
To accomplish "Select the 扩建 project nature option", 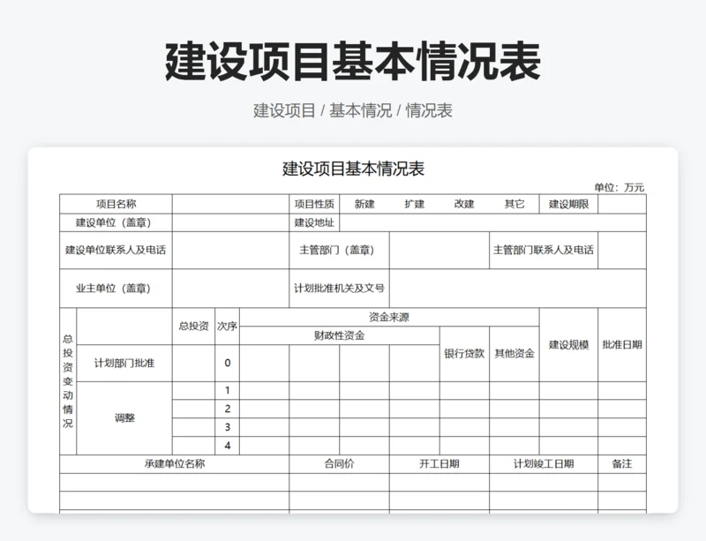I will tap(414, 204).
